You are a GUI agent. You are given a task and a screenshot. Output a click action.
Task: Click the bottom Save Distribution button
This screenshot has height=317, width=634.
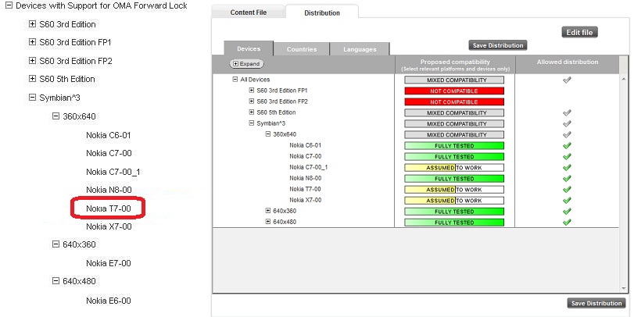[596, 303]
